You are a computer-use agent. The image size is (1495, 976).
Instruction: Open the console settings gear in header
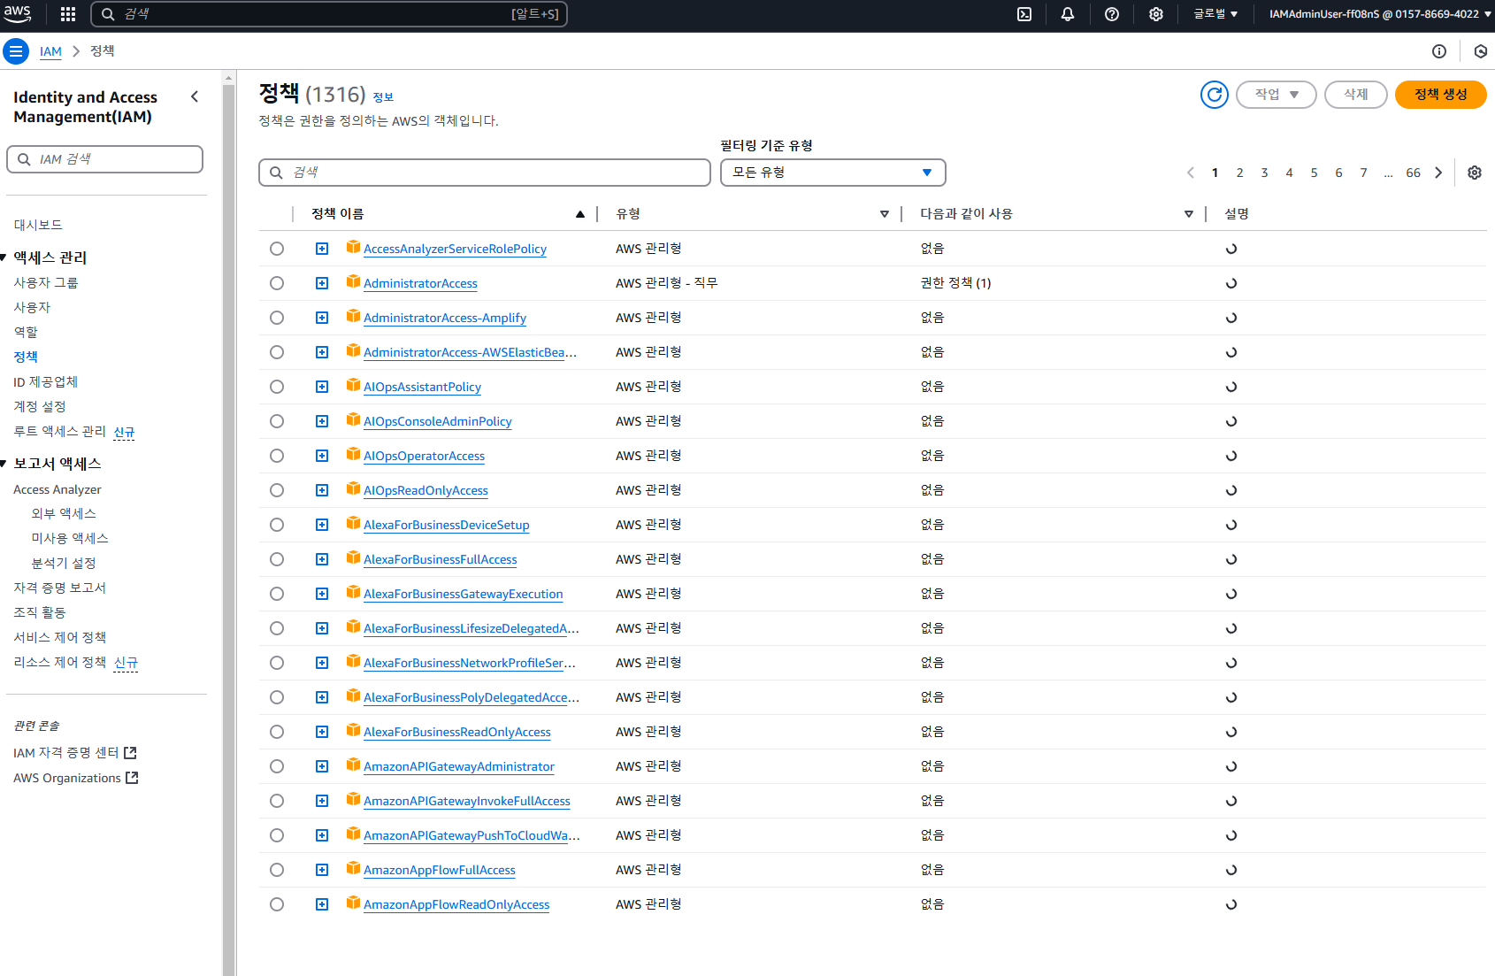(x=1156, y=14)
